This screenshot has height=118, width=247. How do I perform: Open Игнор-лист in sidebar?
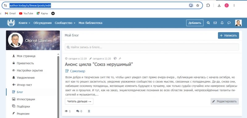(x=24, y=85)
